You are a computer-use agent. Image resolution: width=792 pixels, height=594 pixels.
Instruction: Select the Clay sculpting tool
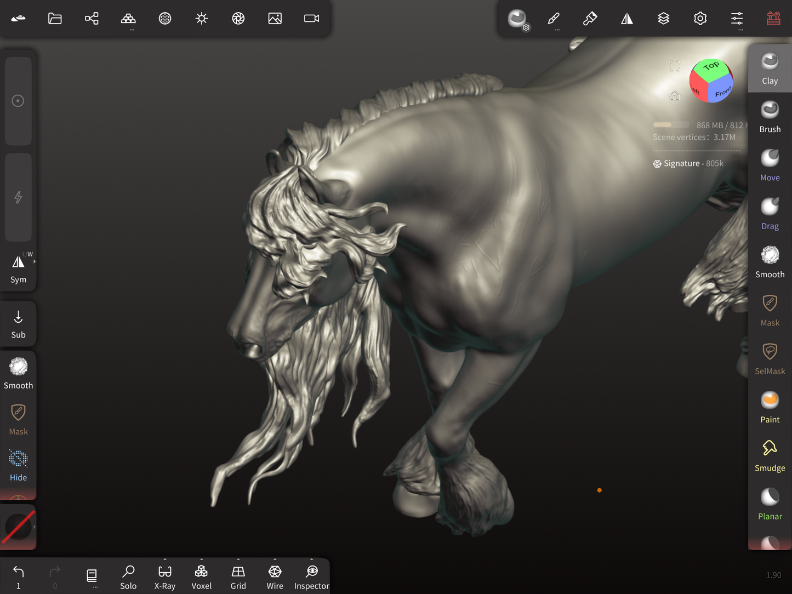coord(770,68)
